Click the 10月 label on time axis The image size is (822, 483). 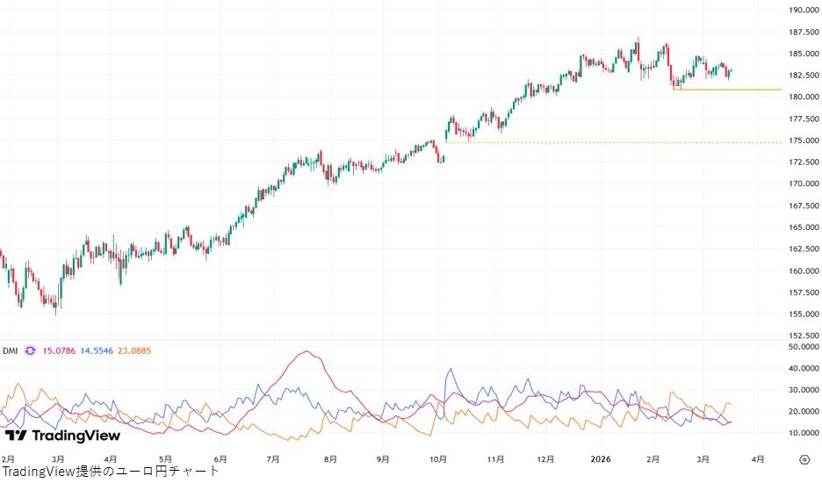pos(439,458)
